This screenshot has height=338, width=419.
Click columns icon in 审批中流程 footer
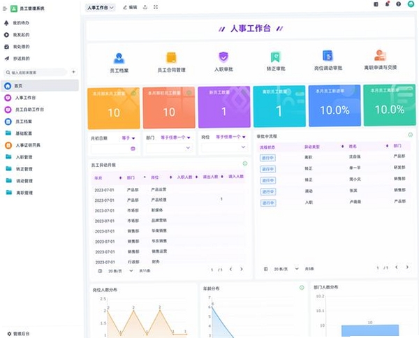265,269
